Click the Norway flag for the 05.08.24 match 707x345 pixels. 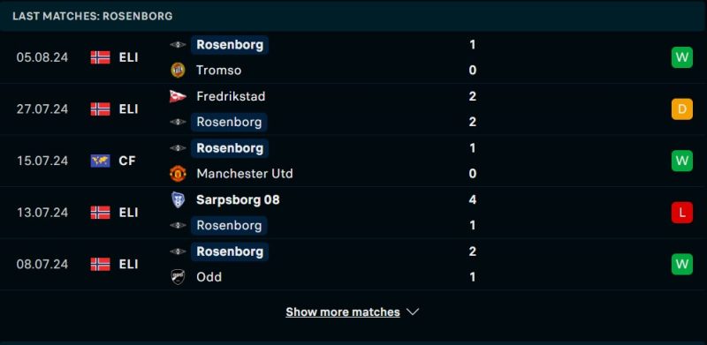point(100,57)
